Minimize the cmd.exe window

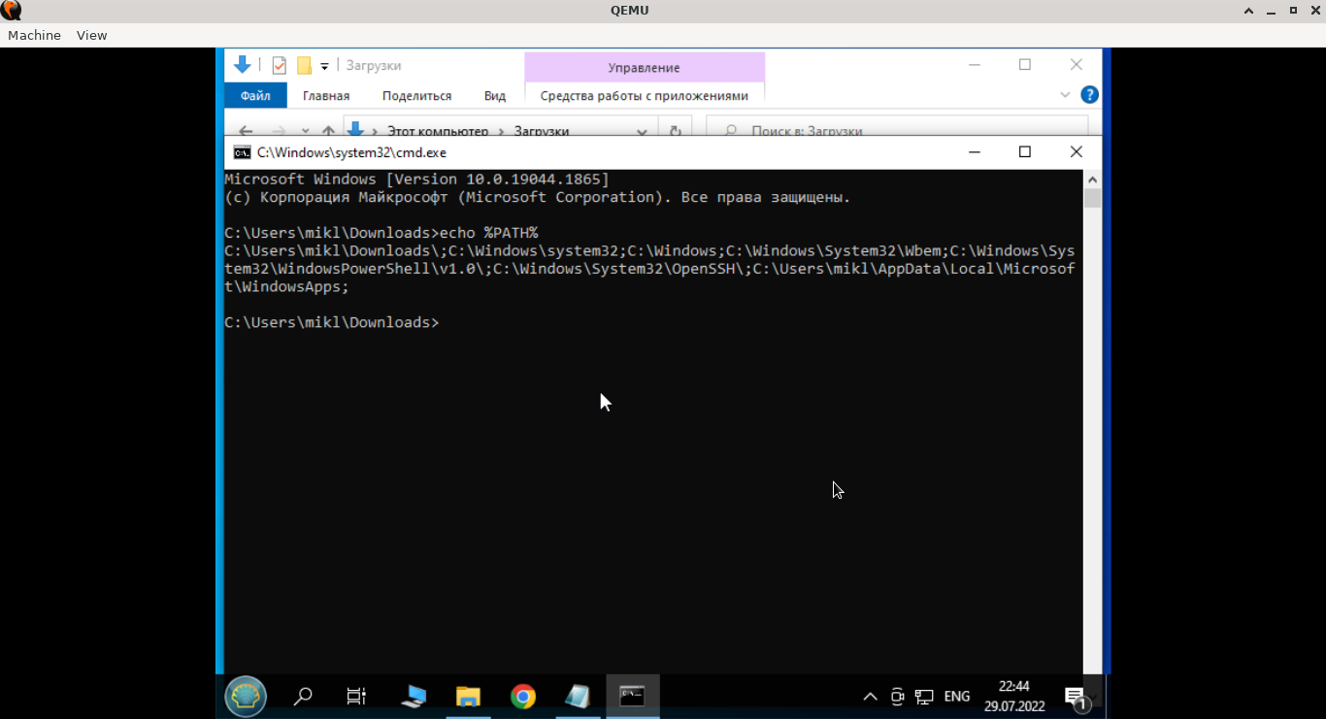[x=974, y=152]
